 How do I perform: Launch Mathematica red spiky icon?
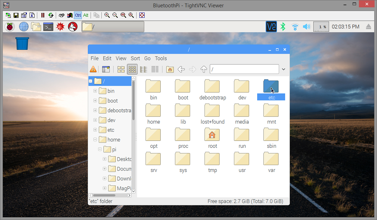60,27
